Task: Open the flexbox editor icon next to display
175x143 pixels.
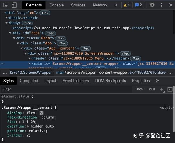Action: click(x=41, y=113)
